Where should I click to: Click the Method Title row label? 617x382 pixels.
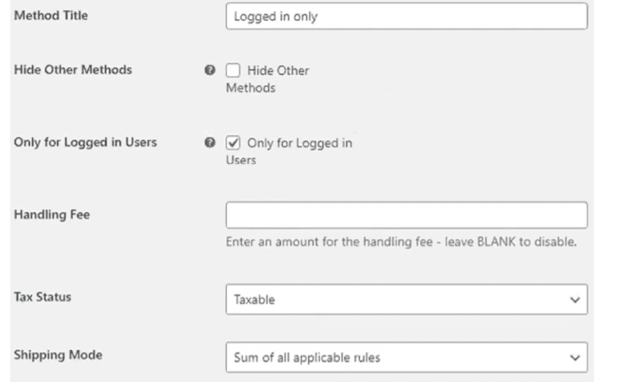[51, 15]
